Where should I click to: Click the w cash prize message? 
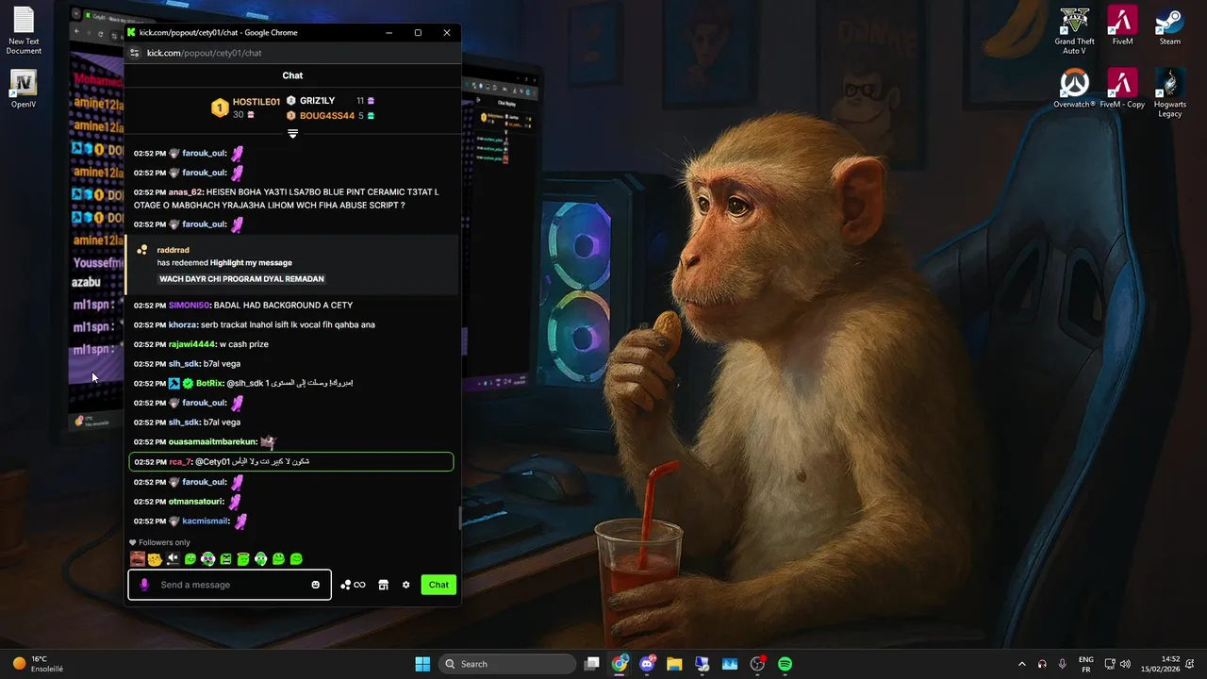click(244, 344)
